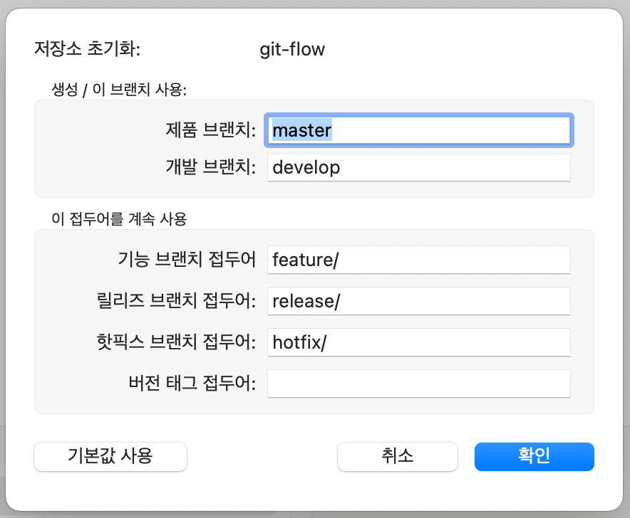This screenshot has height=518, width=630.
Task: Click the git-flow title text
Action: click(x=292, y=50)
